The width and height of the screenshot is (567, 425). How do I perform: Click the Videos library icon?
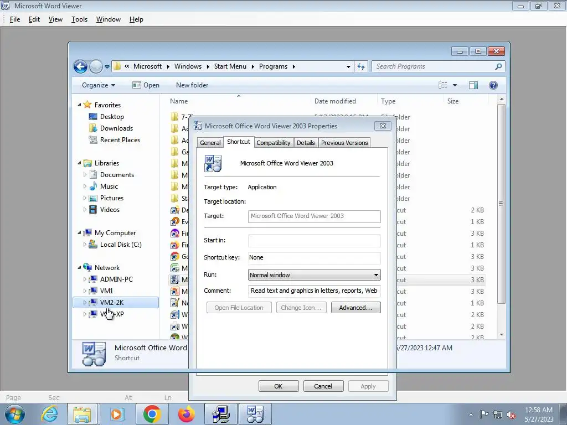coord(93,210)
